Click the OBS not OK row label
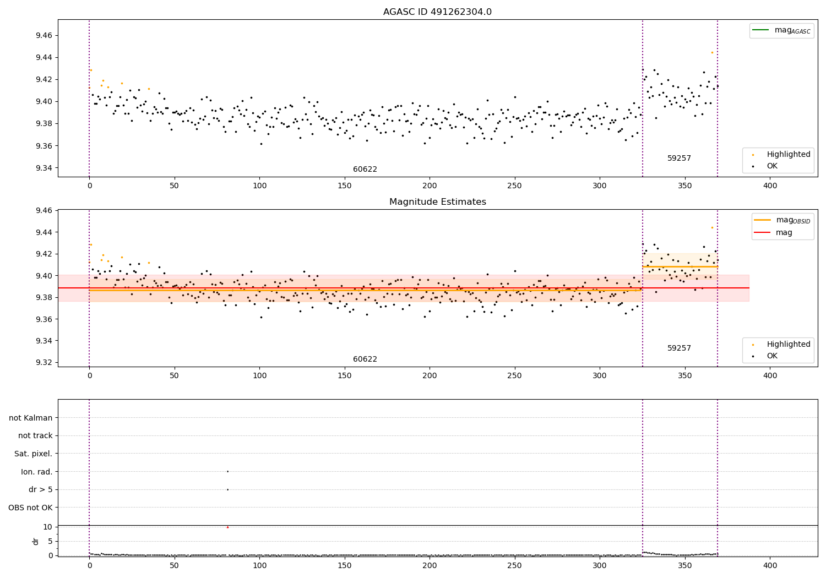 [31, 508]
